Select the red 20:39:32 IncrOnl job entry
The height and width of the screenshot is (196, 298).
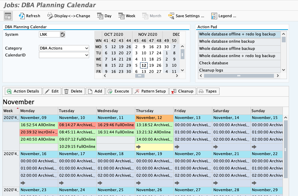click(x=39, y=132)
